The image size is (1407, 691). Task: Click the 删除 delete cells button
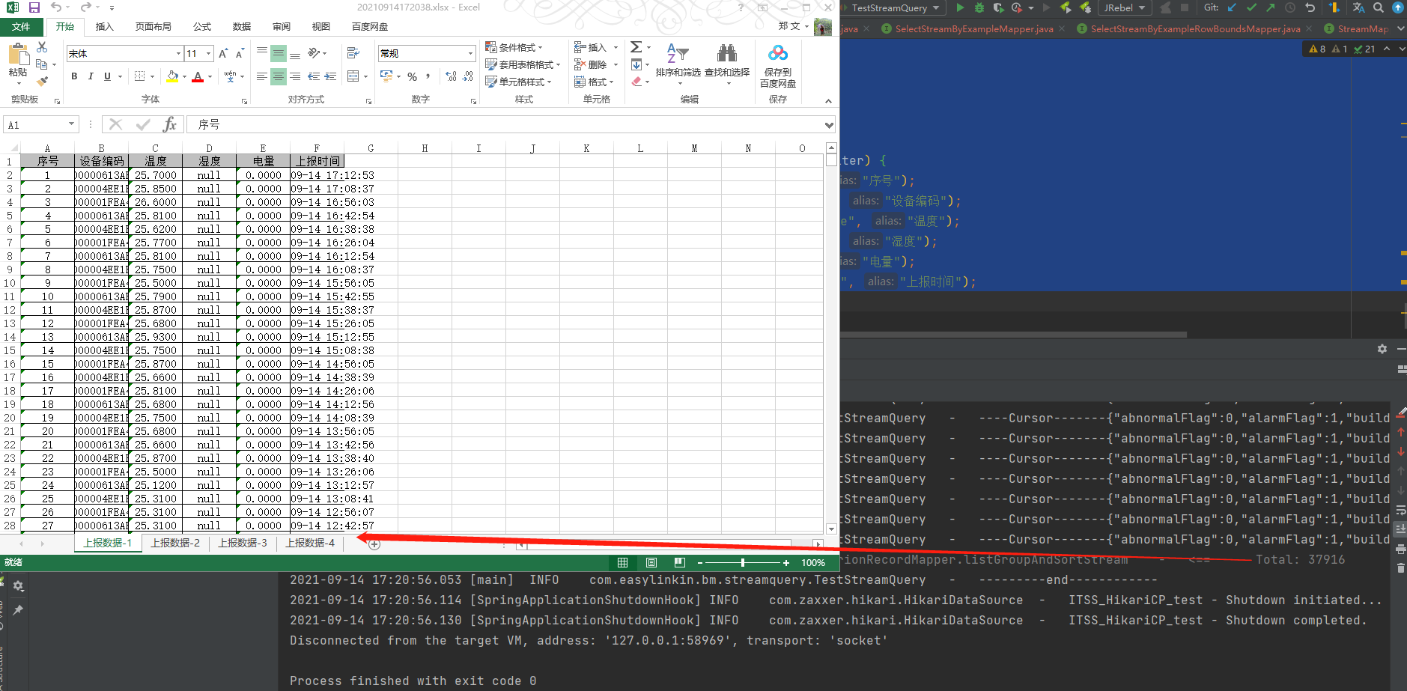(x=591, y=64)
